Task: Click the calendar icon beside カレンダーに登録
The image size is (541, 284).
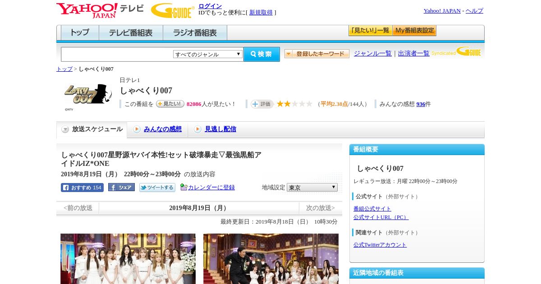Action: [x=183, y=187]
